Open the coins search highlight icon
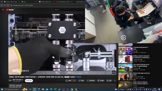Screen dimensions: 162x91 point(25,89)
